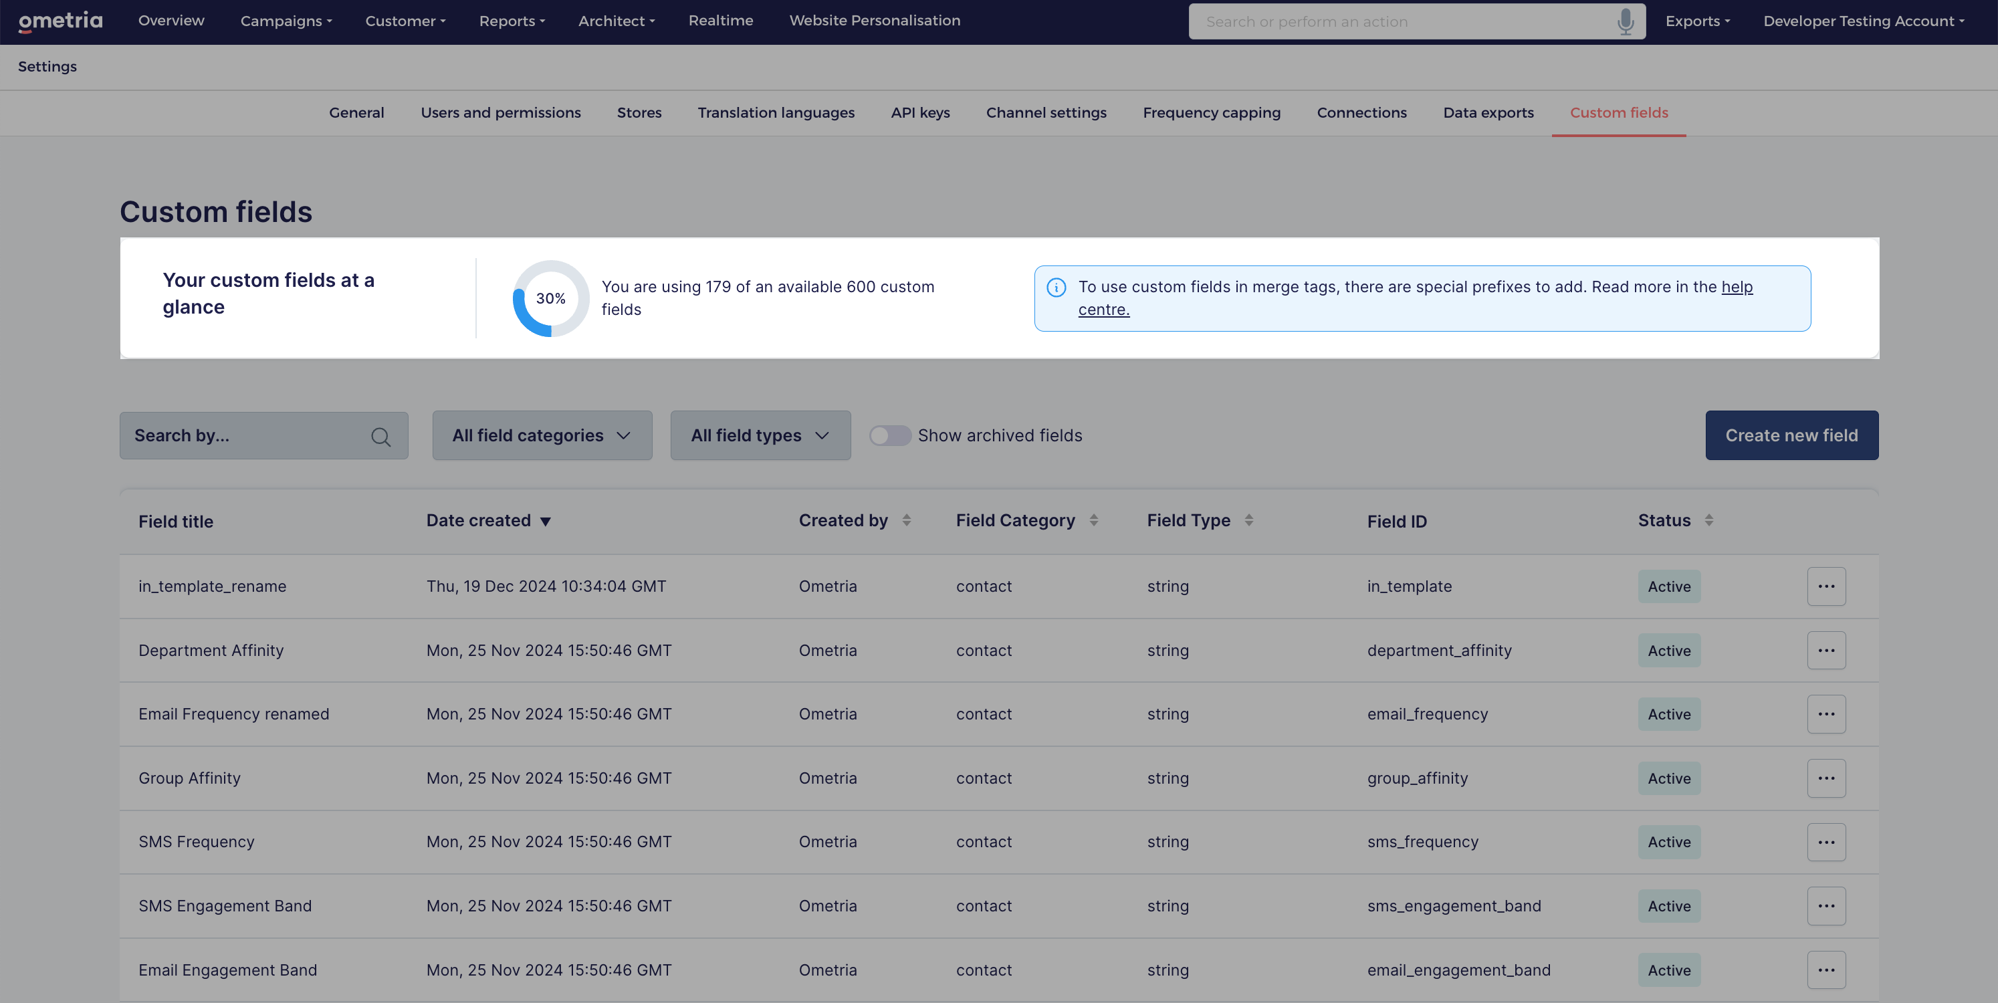
Task: Click Email Engagement Band field title
Action: coord(227,970)
